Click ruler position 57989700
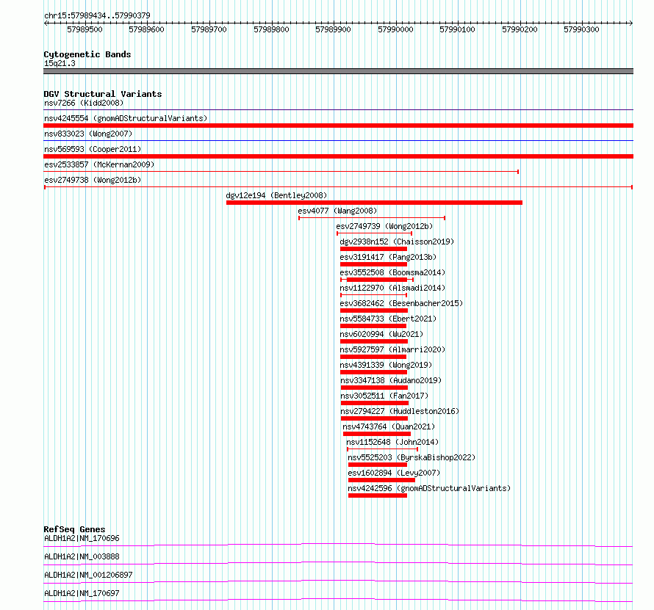The width and height of the screenshot is (654, 610). (x=209, y=29)
